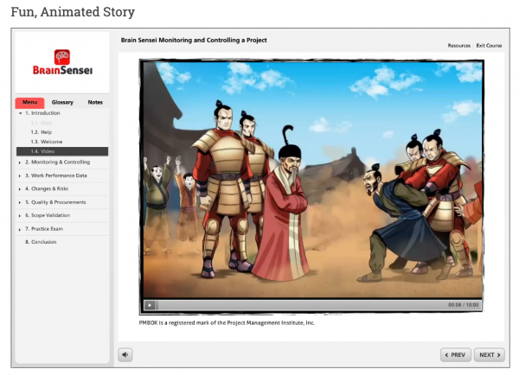Switch to the Glossary tab

[62, 103]
